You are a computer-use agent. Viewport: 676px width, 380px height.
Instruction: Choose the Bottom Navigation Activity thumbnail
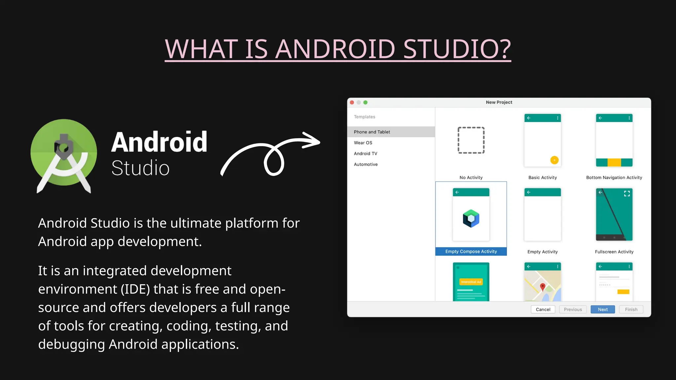point(614,140)
